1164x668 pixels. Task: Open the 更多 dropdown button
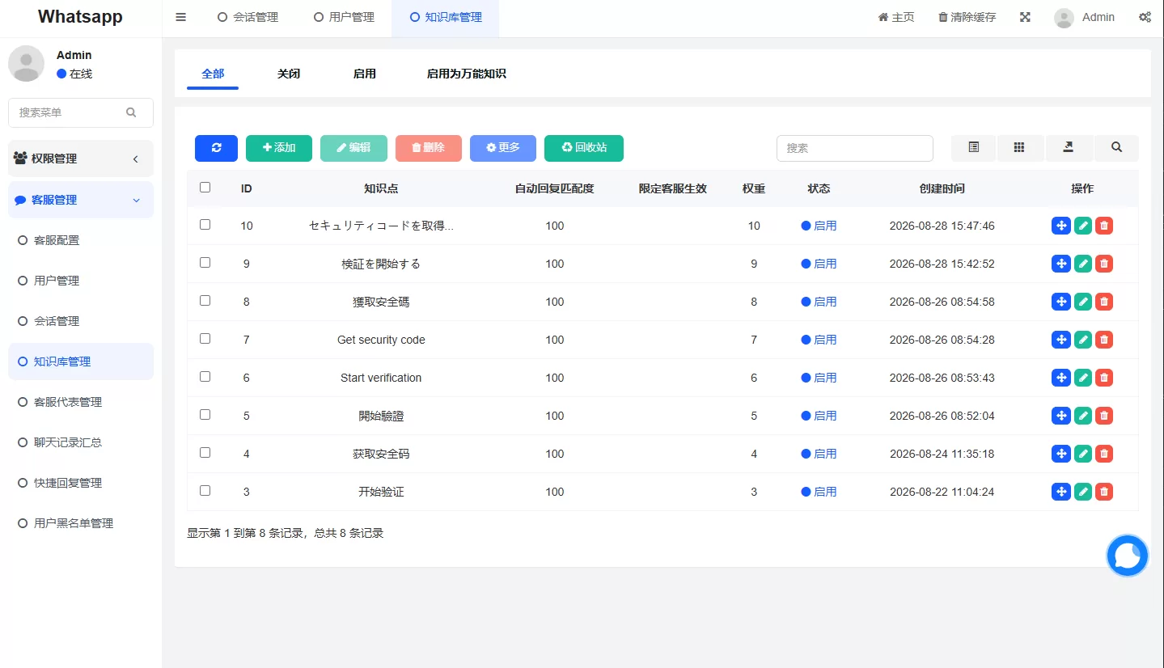coord(503,148)
